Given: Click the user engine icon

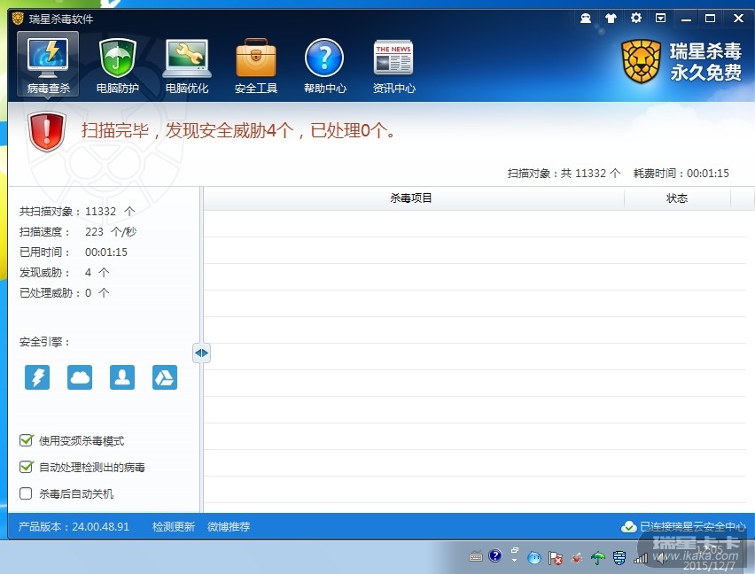Looking at the screenshot, I should (x=122, y=376).
